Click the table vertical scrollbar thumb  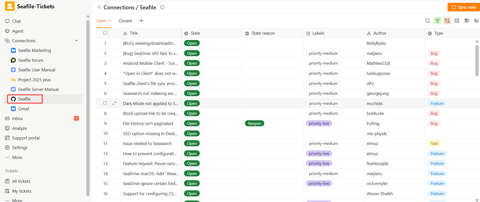pyautogui.click(x=477, y=60)
